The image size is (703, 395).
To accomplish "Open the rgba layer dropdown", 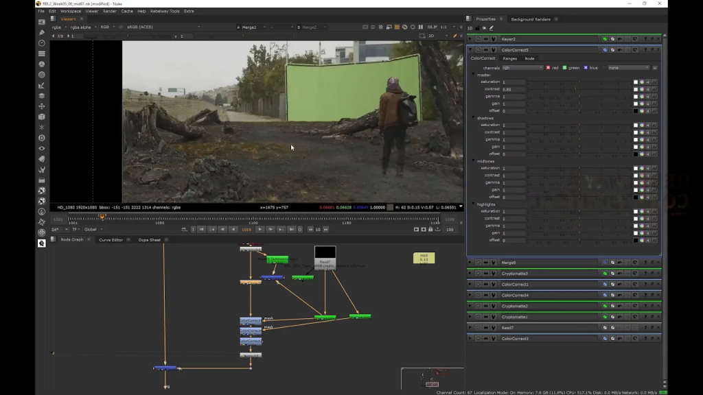I will 59,27.
